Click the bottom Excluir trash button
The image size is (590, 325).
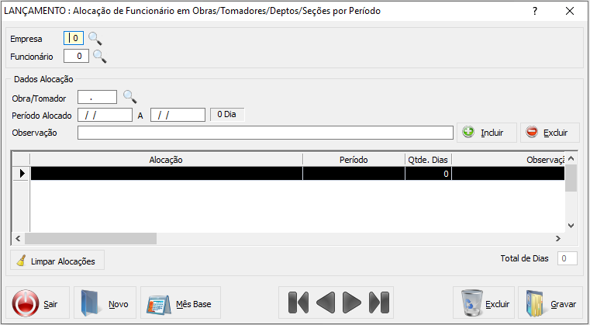pyautogui.click(x=484, y=303)
